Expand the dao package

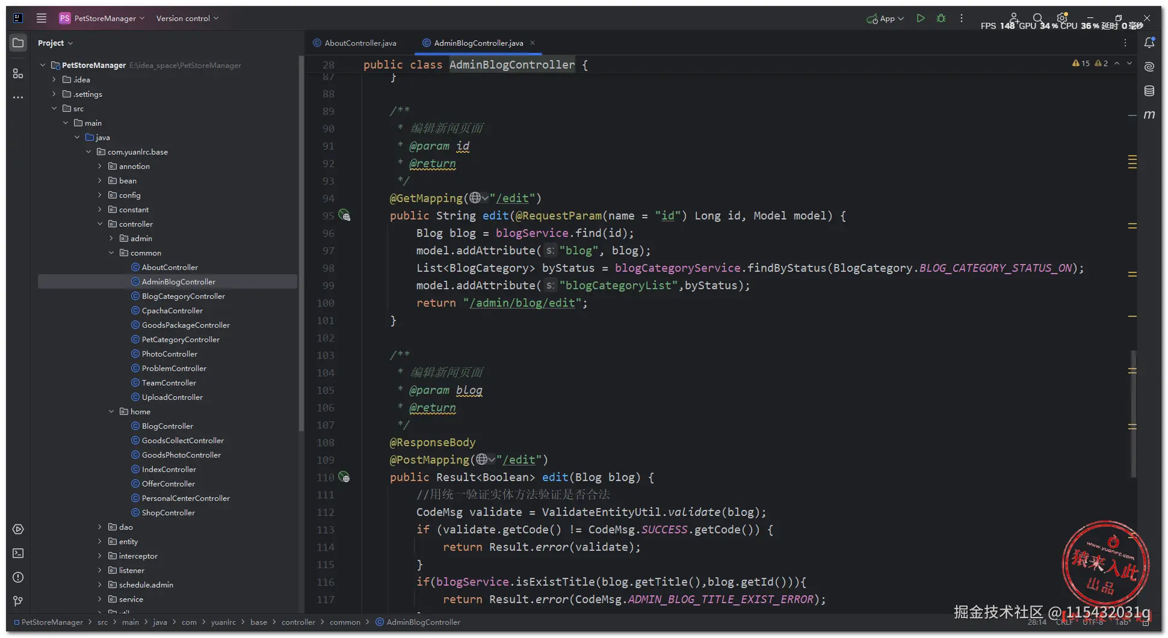tap(100, 527)
